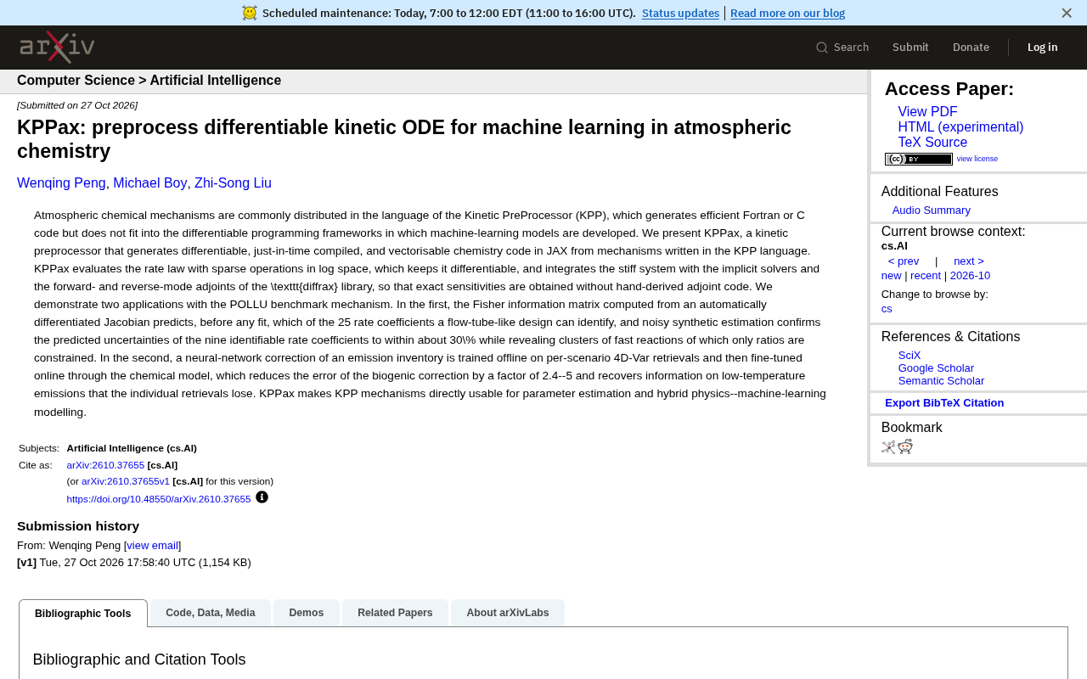Open the 2026-10 listing
The width and height of the screenshot is (1087, 679).
click(x=970, y=276)
